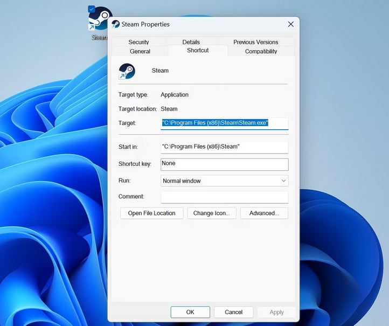389x326 pixels.
Task: Open the Advanced shortcut options
Action: (x=264, y=213)
